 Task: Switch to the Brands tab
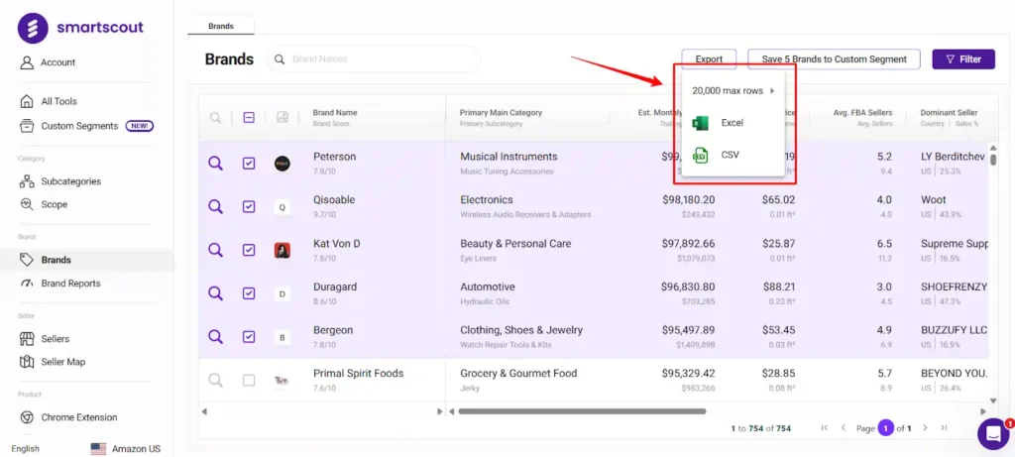(221, 26)
